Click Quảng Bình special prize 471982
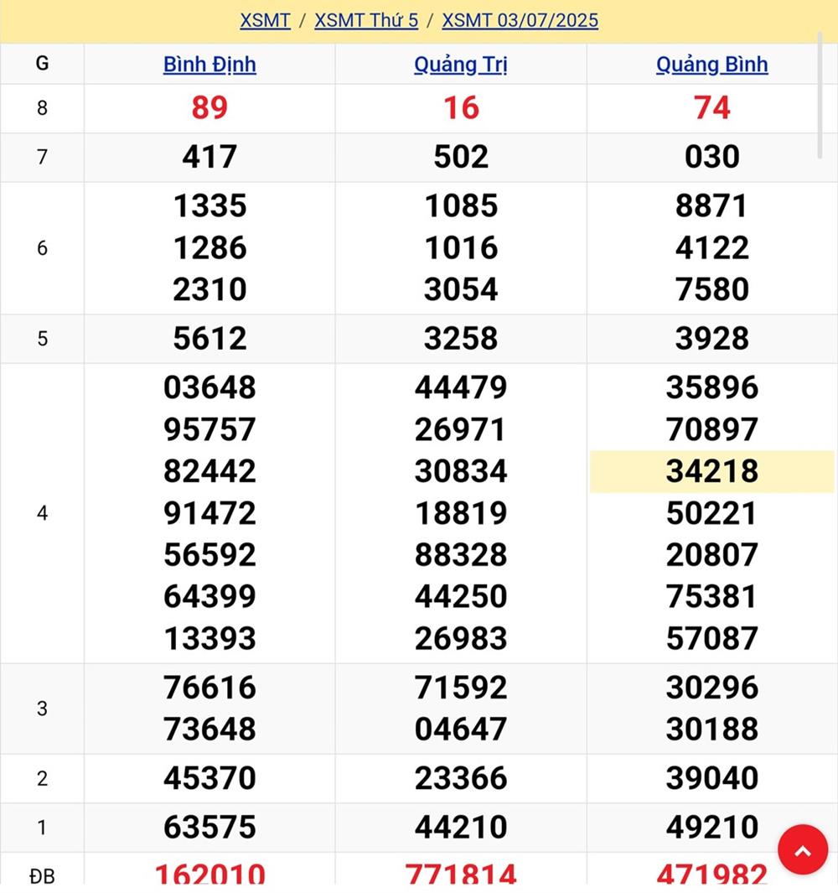Image resolution: width=838 pixels, height=893 pixels. pos(711,874)
